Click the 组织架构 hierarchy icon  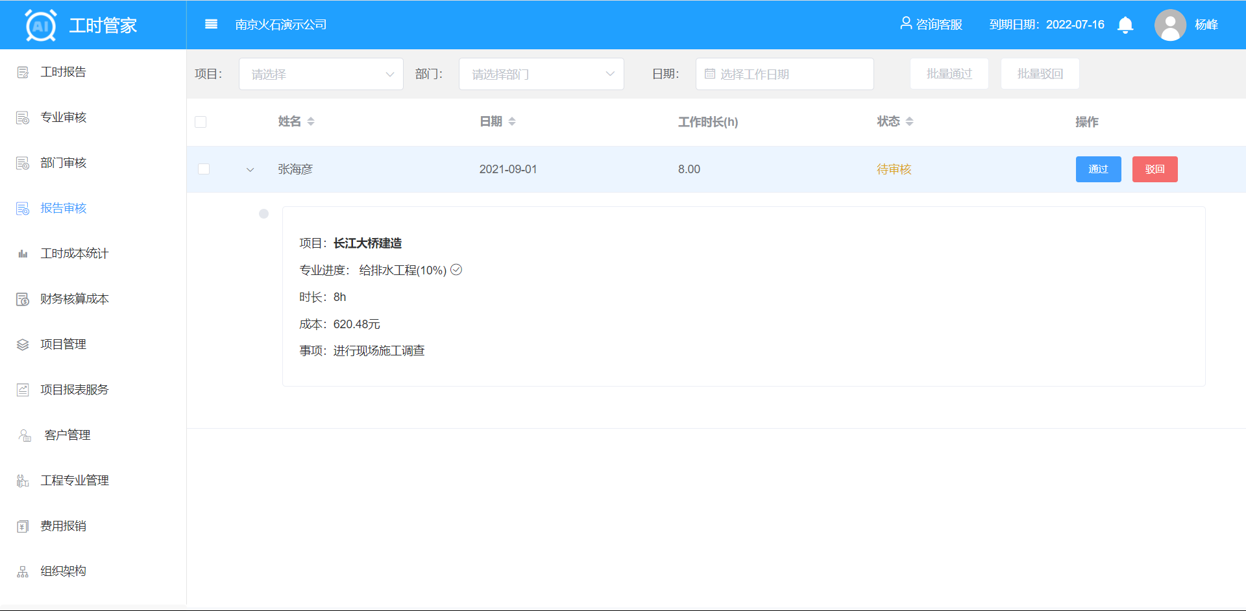[23, 571]
